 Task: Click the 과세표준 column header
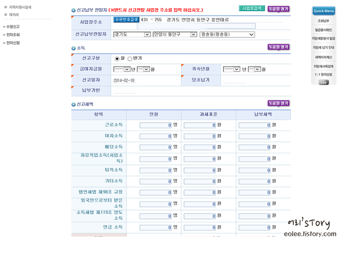(208, 114)
